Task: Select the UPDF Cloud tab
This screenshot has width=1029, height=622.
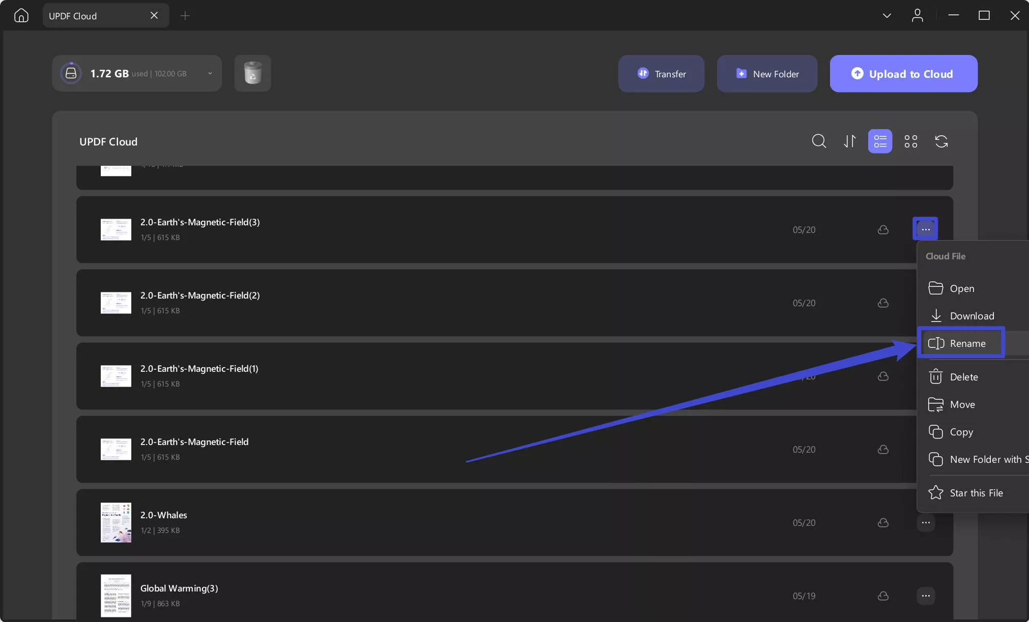Action: pyautogui.click(x=106, y=16)
